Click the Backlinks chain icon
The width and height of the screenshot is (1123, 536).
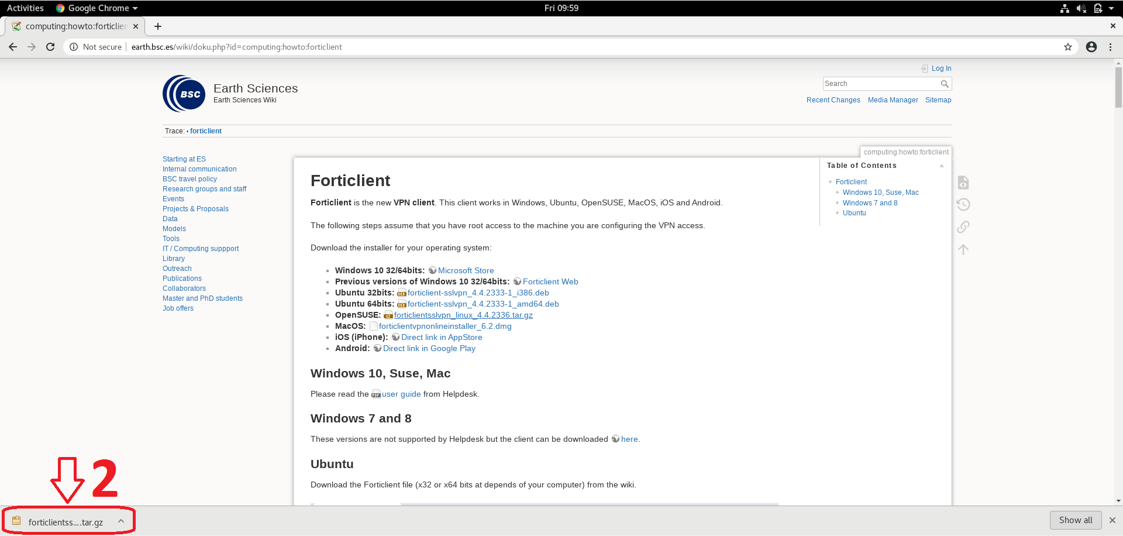coord(963,227)
